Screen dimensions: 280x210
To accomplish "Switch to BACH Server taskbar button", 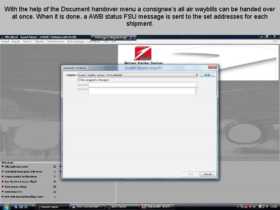I will coord(122,207).
